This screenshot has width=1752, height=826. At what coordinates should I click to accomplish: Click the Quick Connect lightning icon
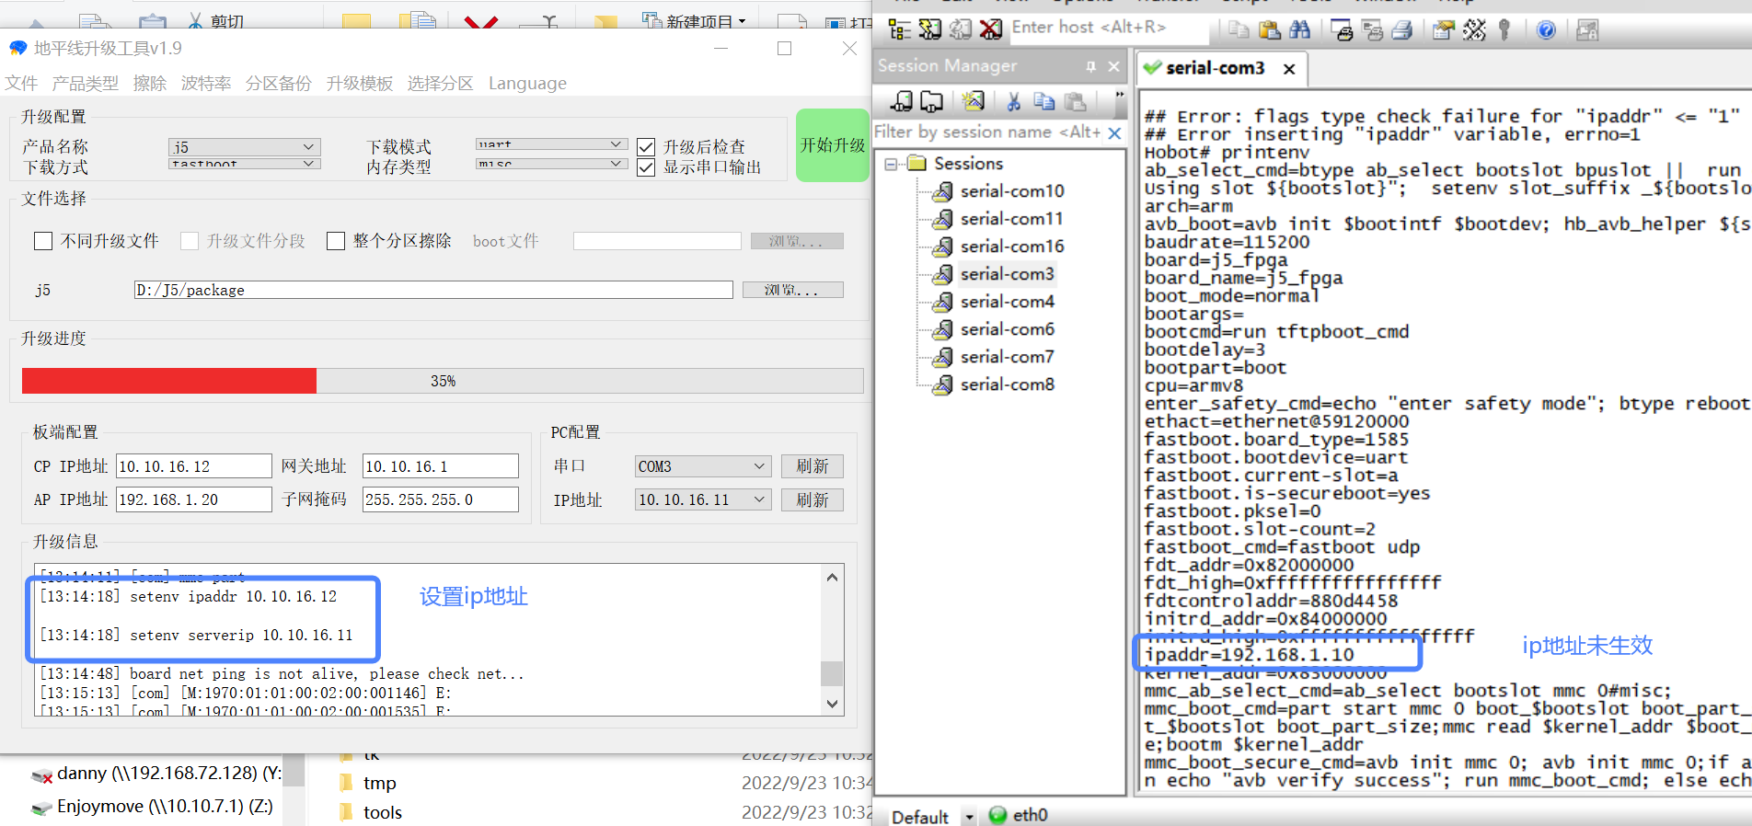coord(930,29)
